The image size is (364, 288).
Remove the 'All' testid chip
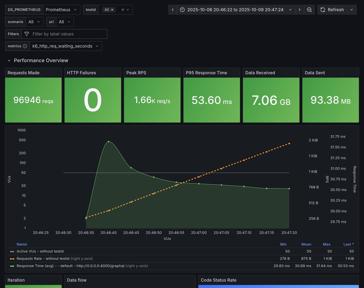point(112,10)
